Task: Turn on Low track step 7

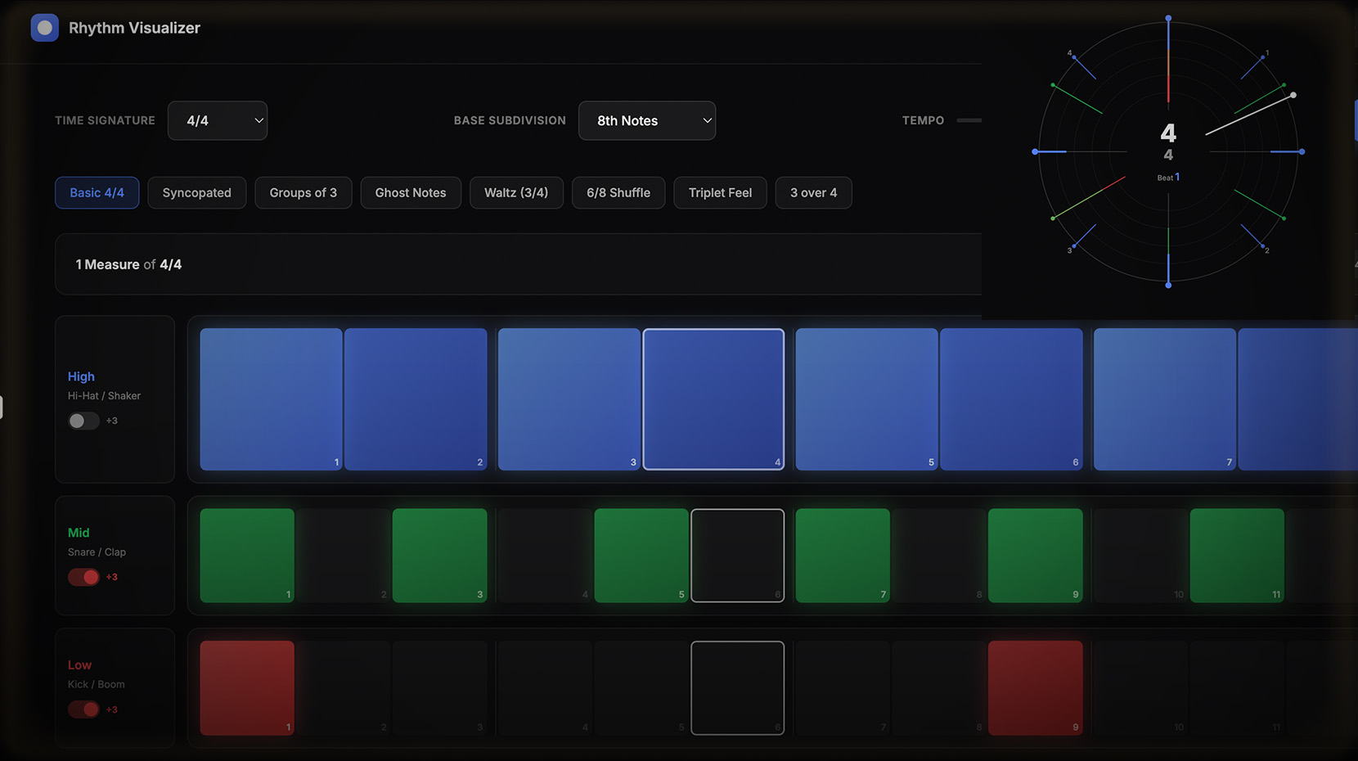Action: [x=843, y=688]
